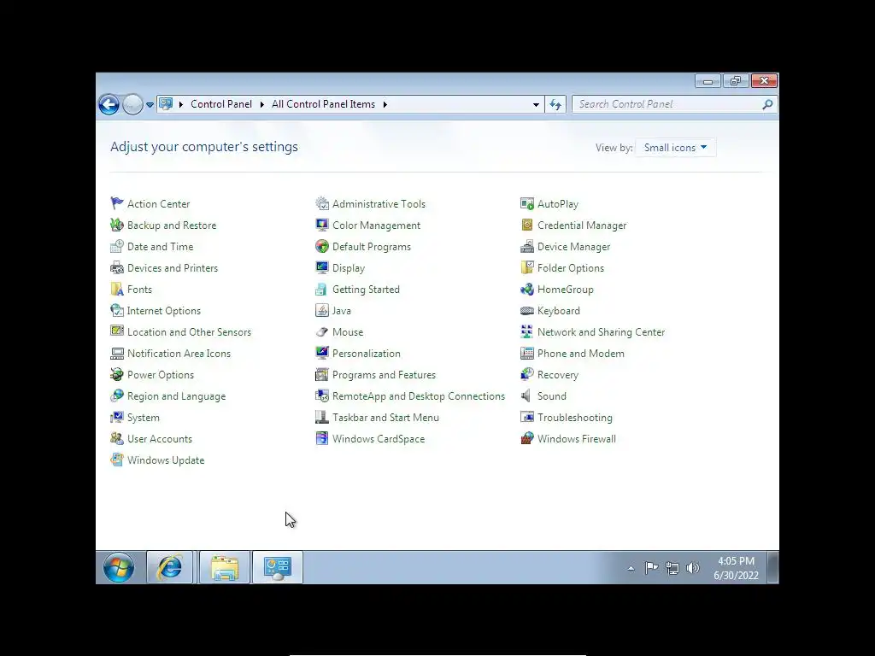Expand arrow after Control Panel breadcrumb

coord(261,104)
